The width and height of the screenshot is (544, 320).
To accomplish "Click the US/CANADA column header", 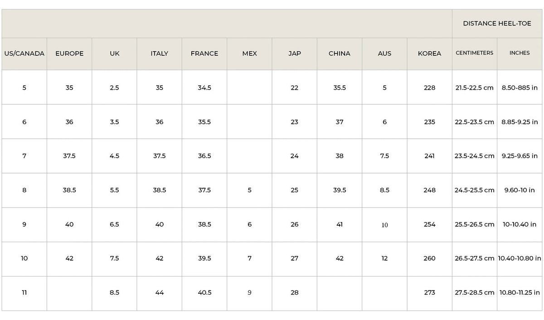I will click(x=24, y=53).
